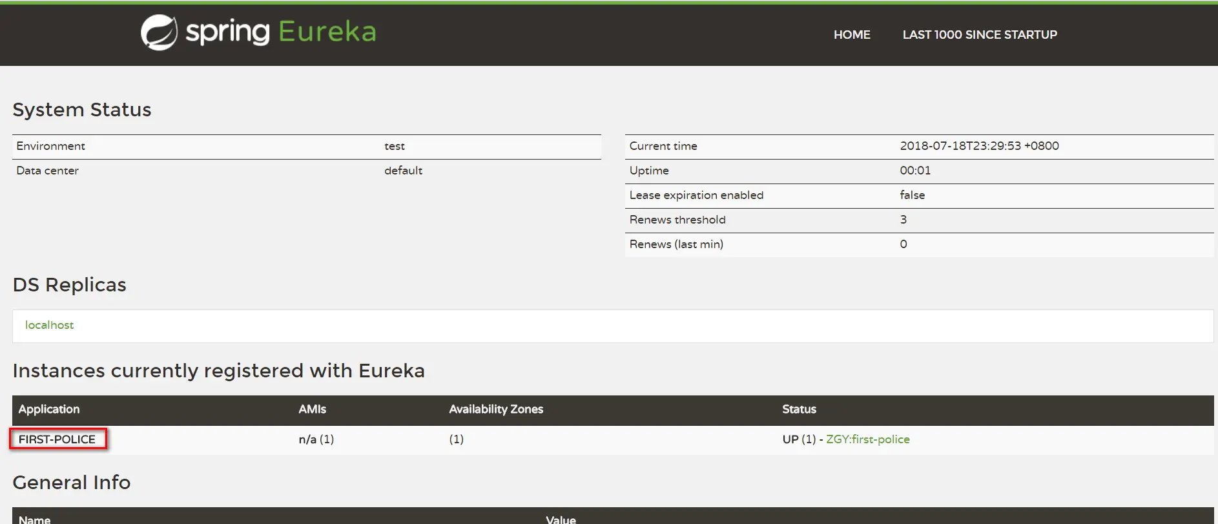Select the AMIs value 'n/a (1)'
Screen dimensions: 1218x524
click(316, 439)
